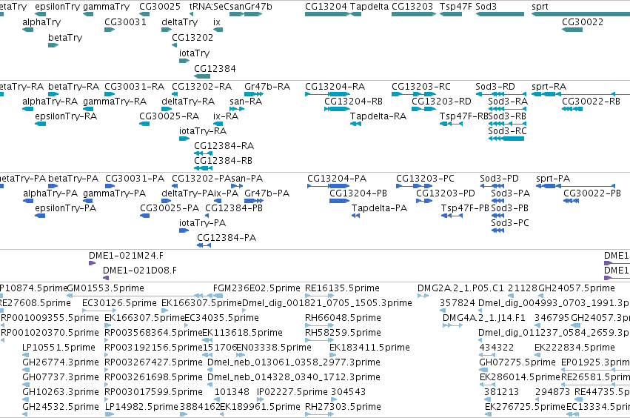The width and height of the screenshot is (630, 418).
Task: Open the CG12384-RA transcript label
Action: 224,146
